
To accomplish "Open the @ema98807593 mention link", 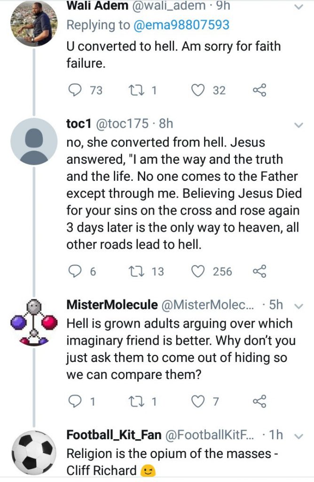I will point(181,24).
